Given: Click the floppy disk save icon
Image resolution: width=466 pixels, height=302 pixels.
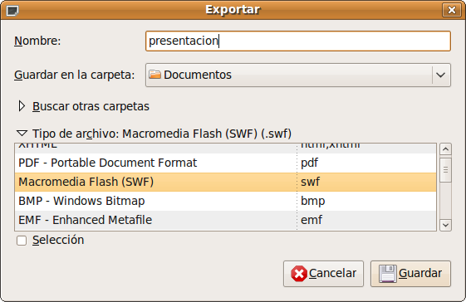Looking at the screenshot, I should click(x=388, y=274).
